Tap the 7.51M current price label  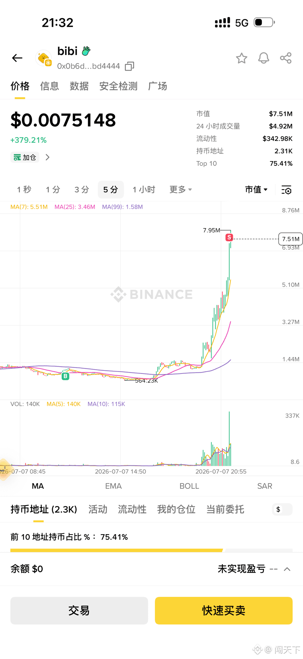tap(291, 239)
